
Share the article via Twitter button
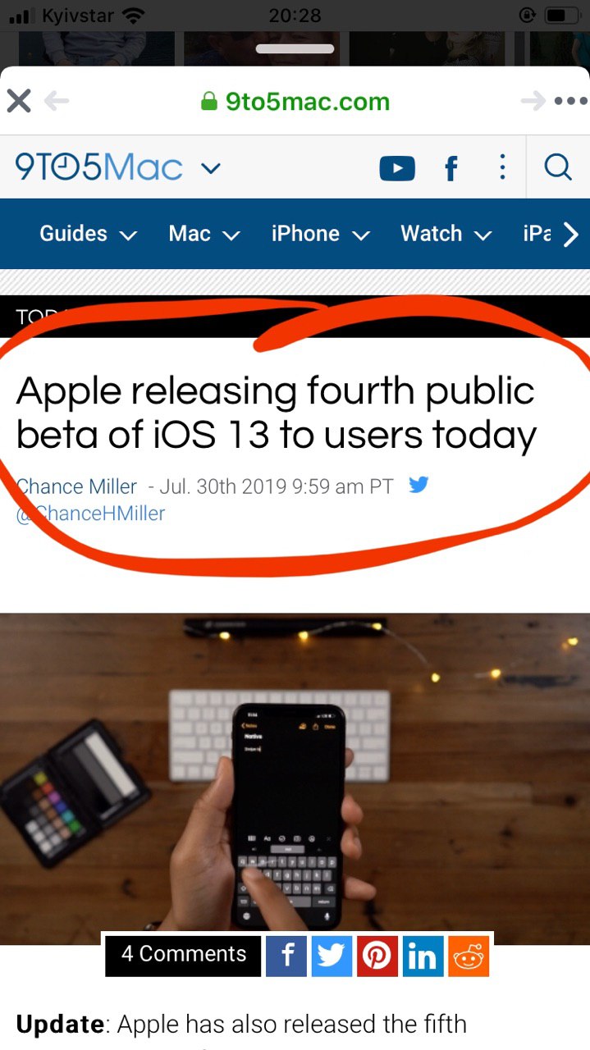coord(331,956)
